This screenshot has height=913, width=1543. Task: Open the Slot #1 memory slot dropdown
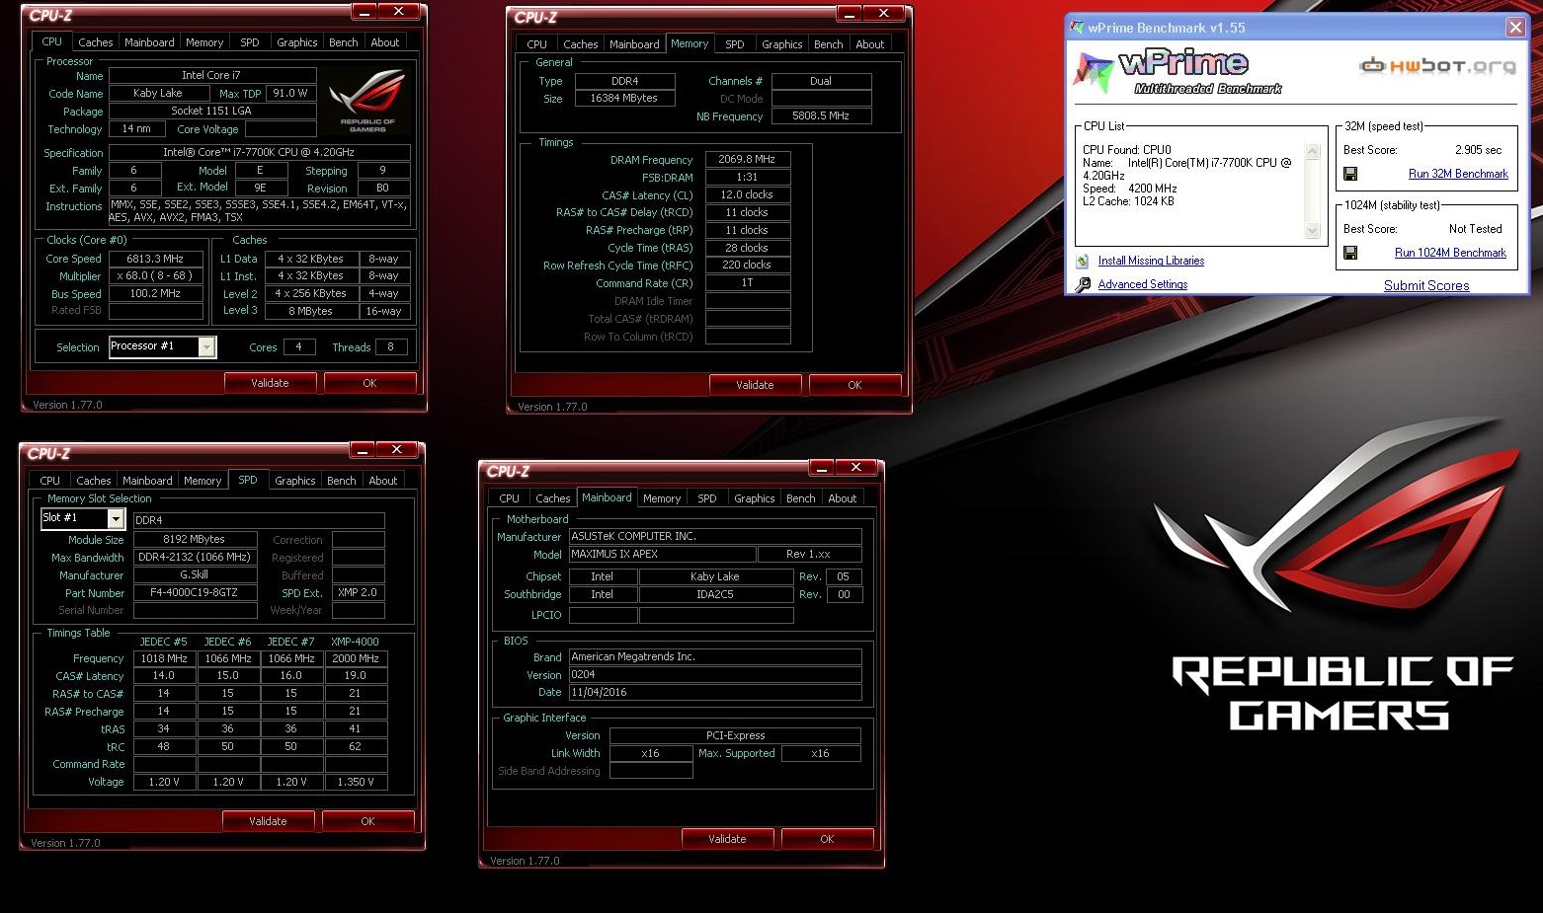pyautogui.click(x=116, y=519)
